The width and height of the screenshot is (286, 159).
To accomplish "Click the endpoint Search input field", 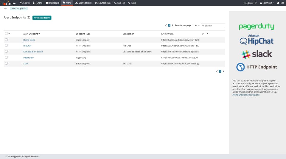I will click(213, 26).
